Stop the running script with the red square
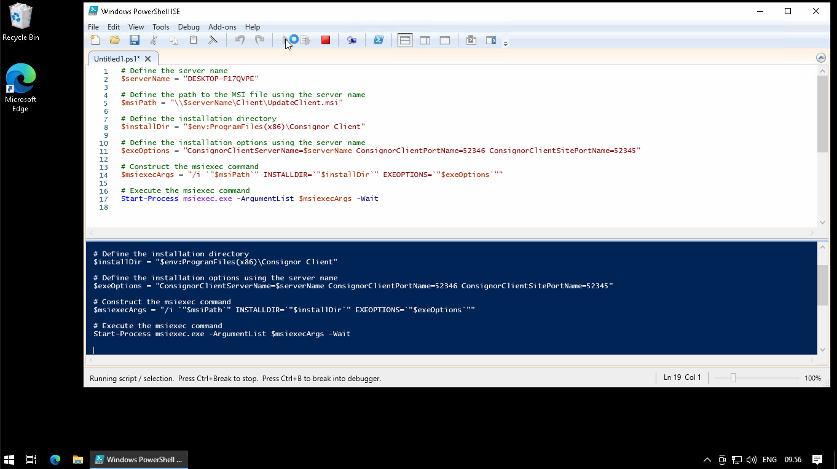Image resolution: width=837 pixels, height=469 pixels. point(326,41)
